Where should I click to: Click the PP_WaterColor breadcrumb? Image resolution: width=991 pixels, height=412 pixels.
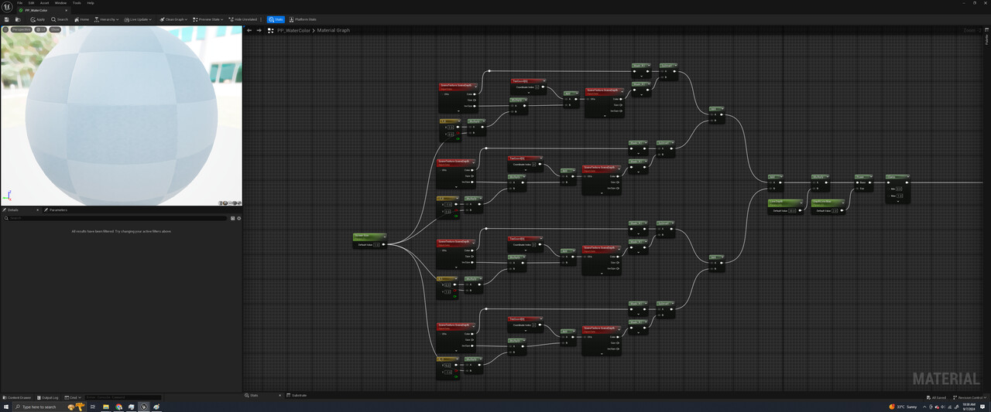pos(293,30)
